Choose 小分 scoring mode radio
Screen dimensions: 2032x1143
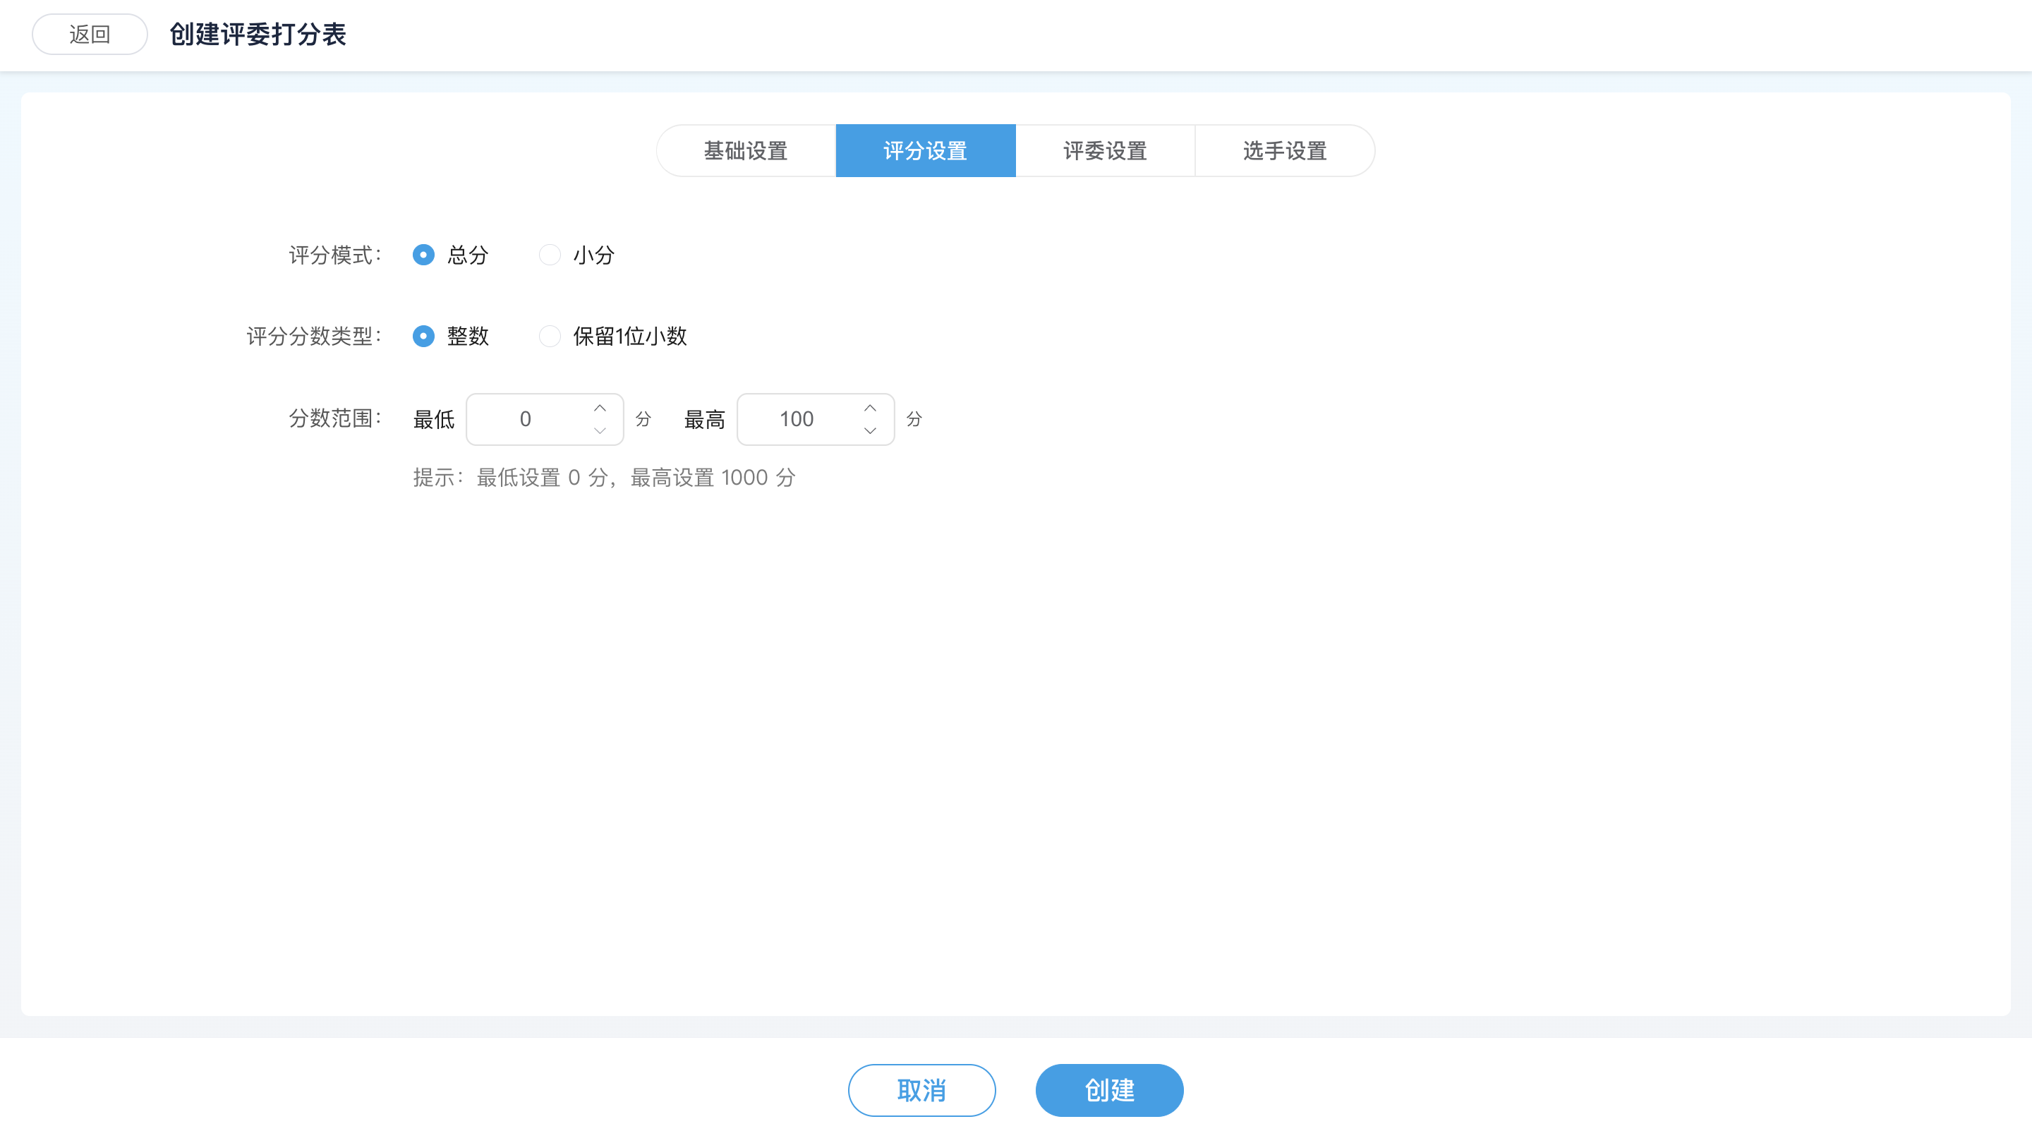click(x=550, y=255)
